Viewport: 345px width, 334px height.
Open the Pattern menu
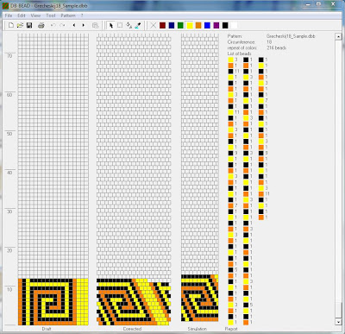pyautogui.click(x=68, y=16)
